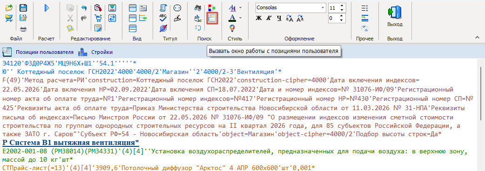Click the floppy disk with pencil icon
This screenshot has height=171, width=485.
point(23,18)
